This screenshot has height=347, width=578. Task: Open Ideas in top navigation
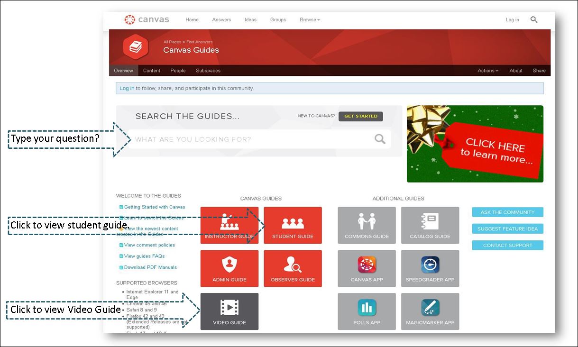[x=250, y=20]
